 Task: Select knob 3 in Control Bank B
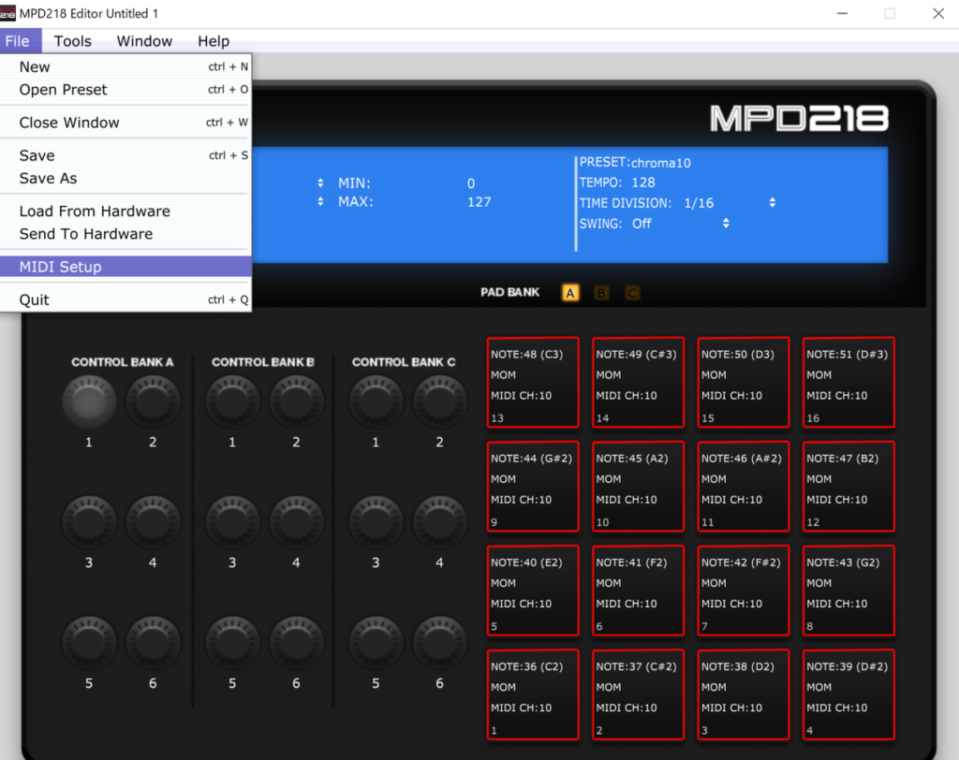pyautogui.click(x=232, y=522)
